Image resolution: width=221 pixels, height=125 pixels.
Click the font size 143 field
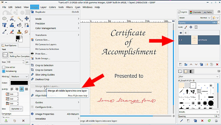14,62
